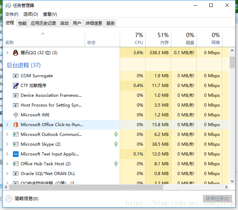The width and height of the screenshot is (238, 210).
Task: Switch to the 启动 tab
Action: pos(64,23)
